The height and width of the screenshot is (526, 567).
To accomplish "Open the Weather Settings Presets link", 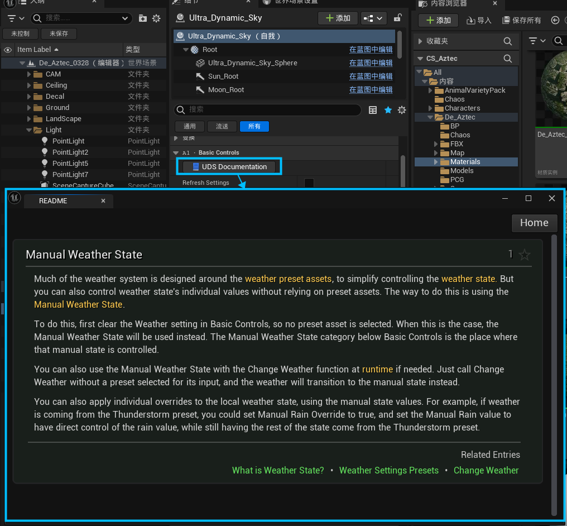I will click(389, 470).
